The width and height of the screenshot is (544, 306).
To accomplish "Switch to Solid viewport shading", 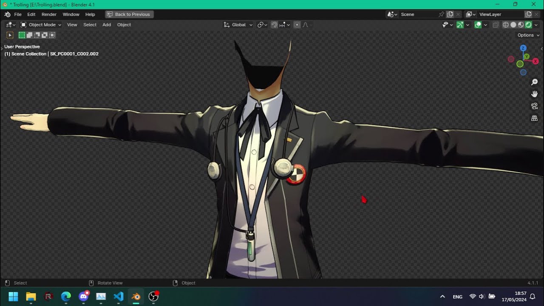I will (x=513, y=25).
